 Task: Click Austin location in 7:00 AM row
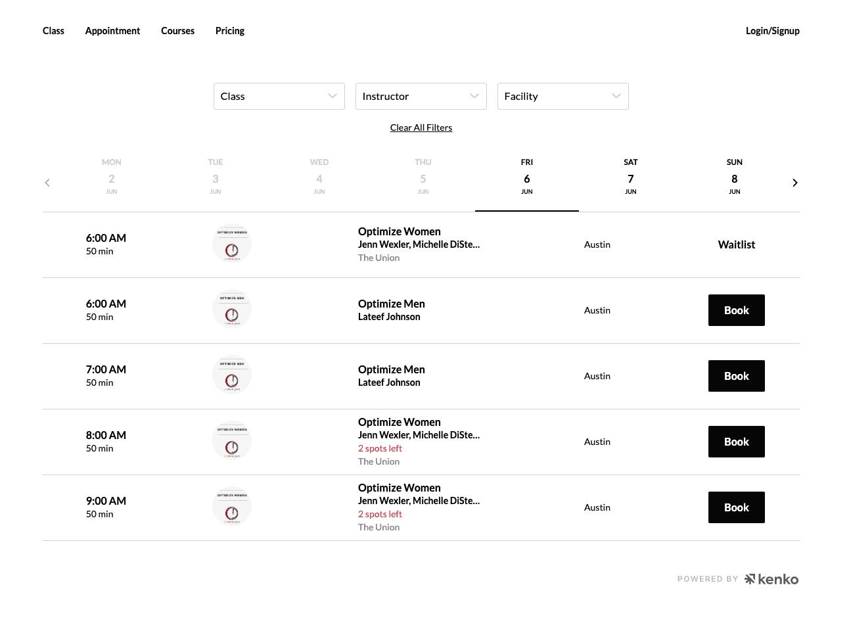pos(597,376)
